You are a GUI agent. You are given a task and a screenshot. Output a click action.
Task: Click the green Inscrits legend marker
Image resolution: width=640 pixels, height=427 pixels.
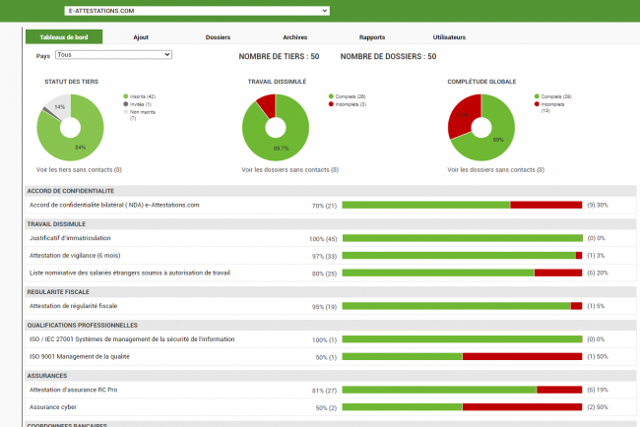click(126, 96)
